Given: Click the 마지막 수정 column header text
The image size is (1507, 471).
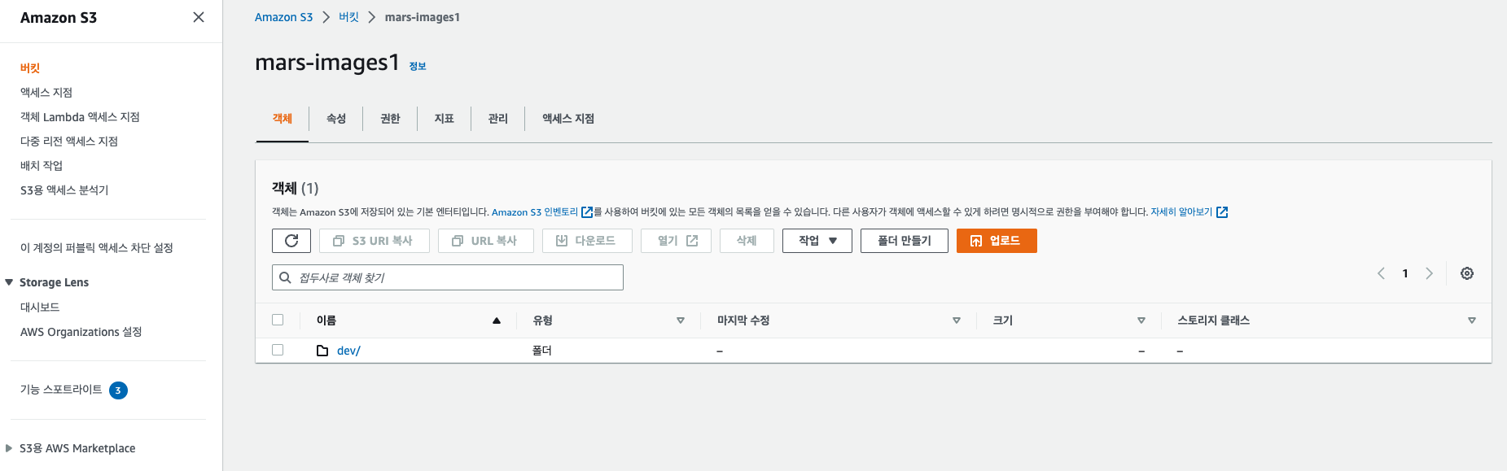Looking at the screenshot, I should [x=743, y=321].
